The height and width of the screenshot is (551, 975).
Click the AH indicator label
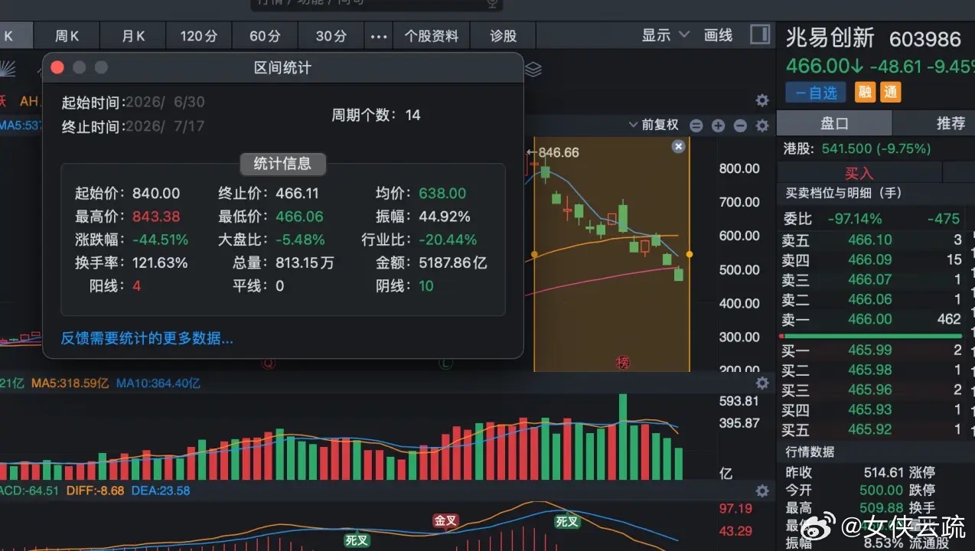(29, 100)
